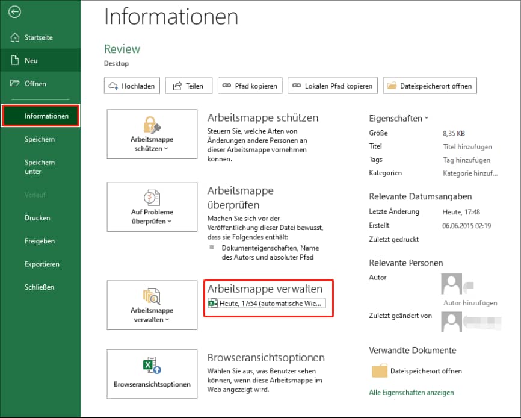Click the Browseransichtsoptionen button

tap(152, 374)
